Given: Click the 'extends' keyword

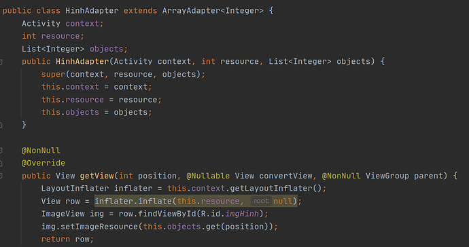Looking at the screenshot, I should coord(140,11).
